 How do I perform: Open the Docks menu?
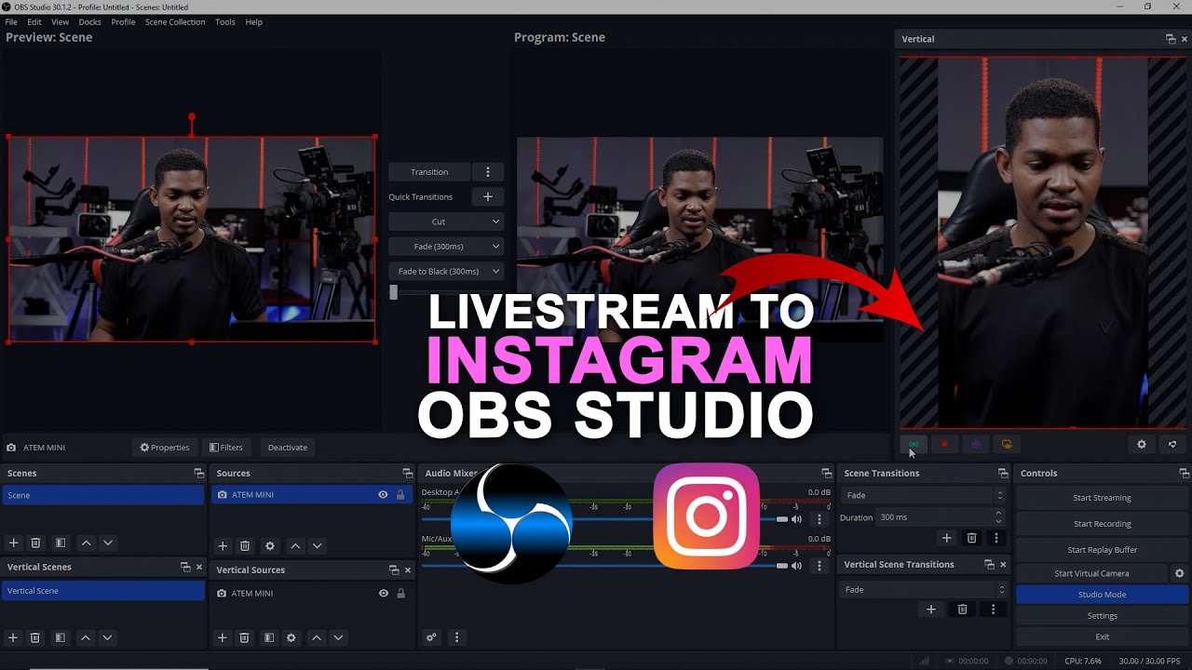(89, 21)
